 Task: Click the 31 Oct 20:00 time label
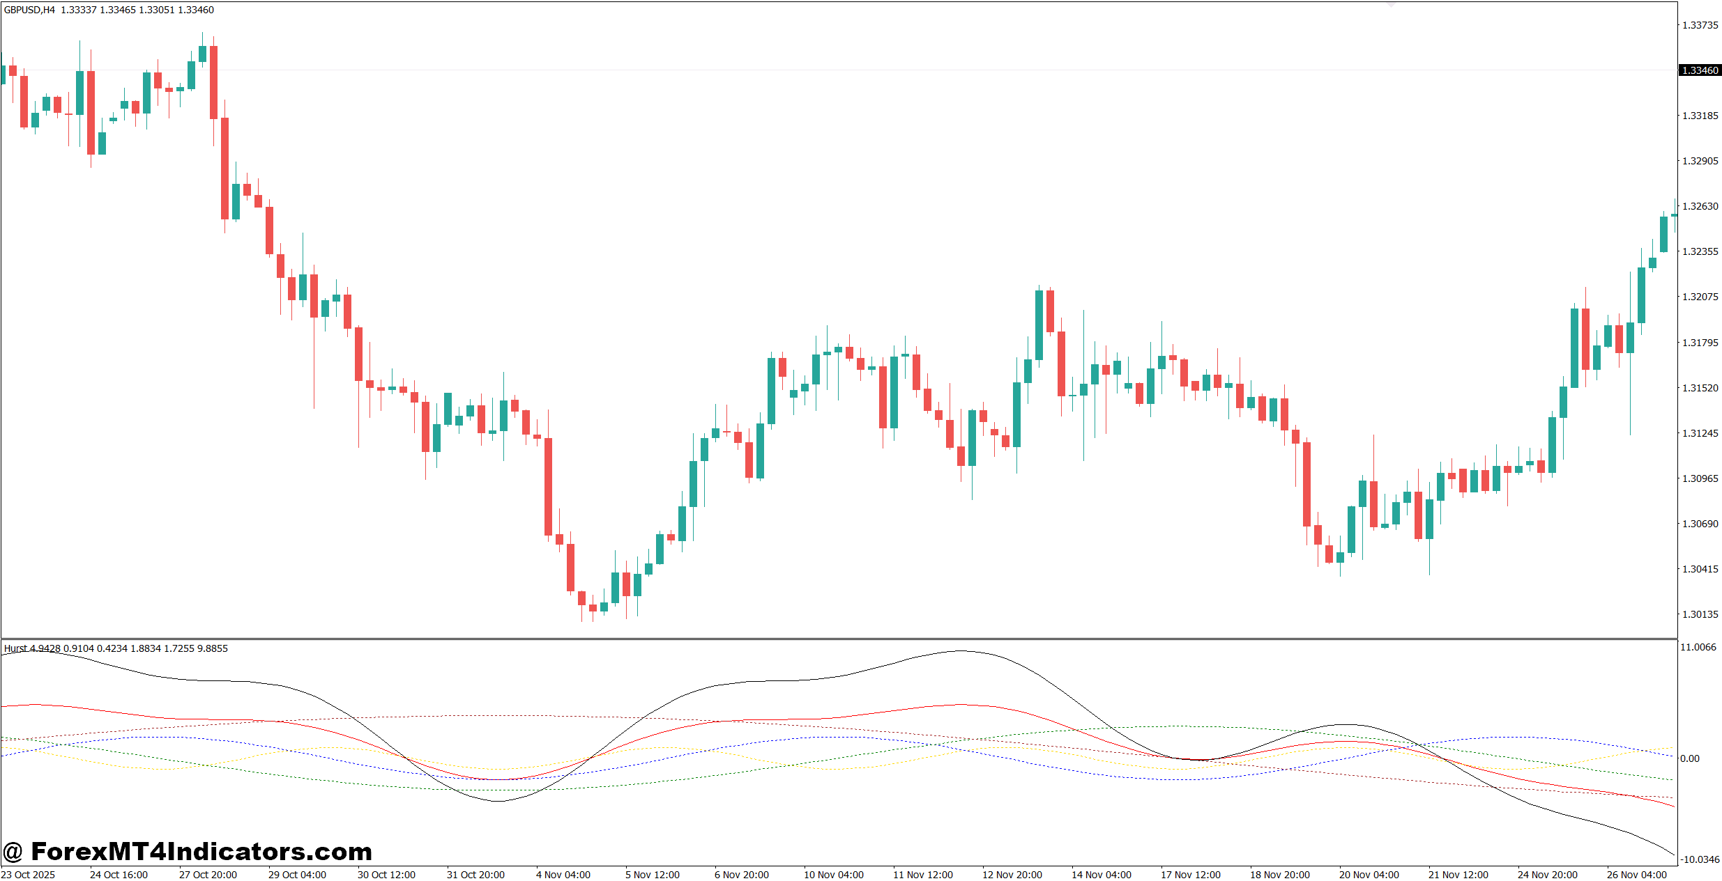pos(475,875)
